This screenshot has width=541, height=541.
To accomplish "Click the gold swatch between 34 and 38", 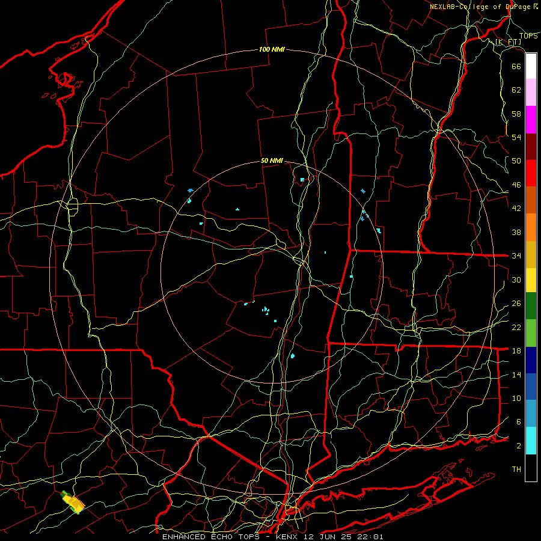I will [531, 254].
